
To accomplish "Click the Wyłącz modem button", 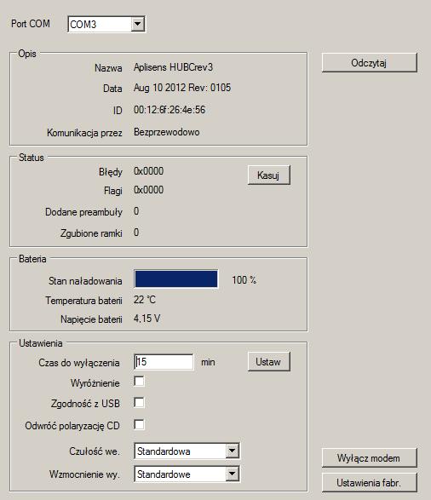I will click(369, 458).
